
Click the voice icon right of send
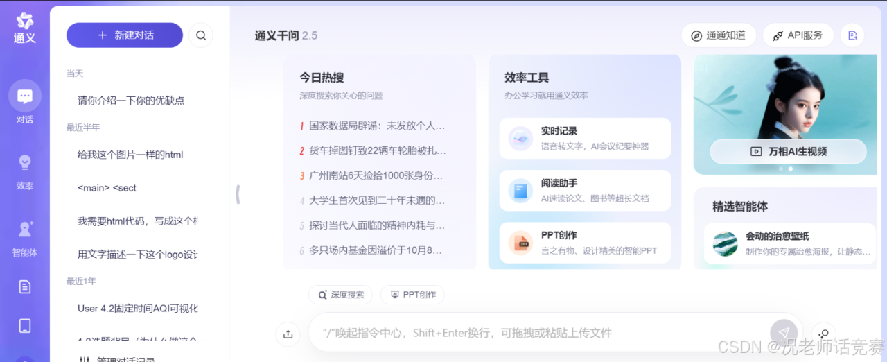point(823,334)
